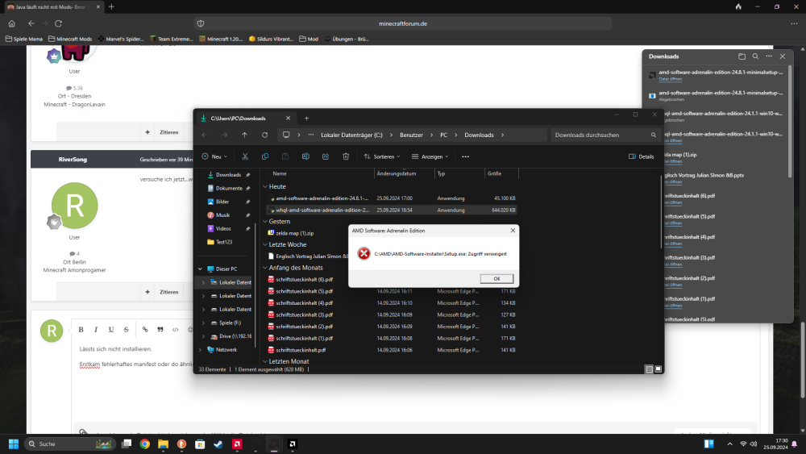
Task: Select Netzwerk in Explorer sidebar
Action: tap(226, 350)
